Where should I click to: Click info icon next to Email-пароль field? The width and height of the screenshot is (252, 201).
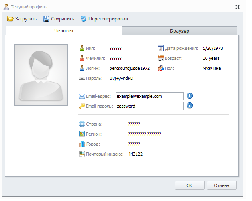click(189, 106)
